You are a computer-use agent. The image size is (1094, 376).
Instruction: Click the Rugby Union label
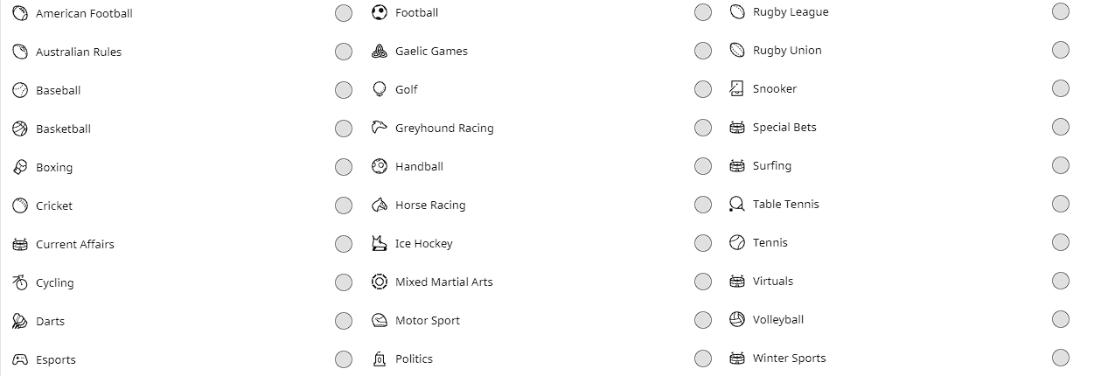[787, 50]
